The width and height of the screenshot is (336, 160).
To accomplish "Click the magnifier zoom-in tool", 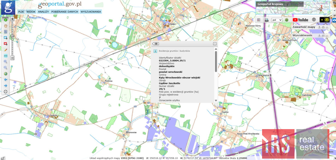I will 5,62.
